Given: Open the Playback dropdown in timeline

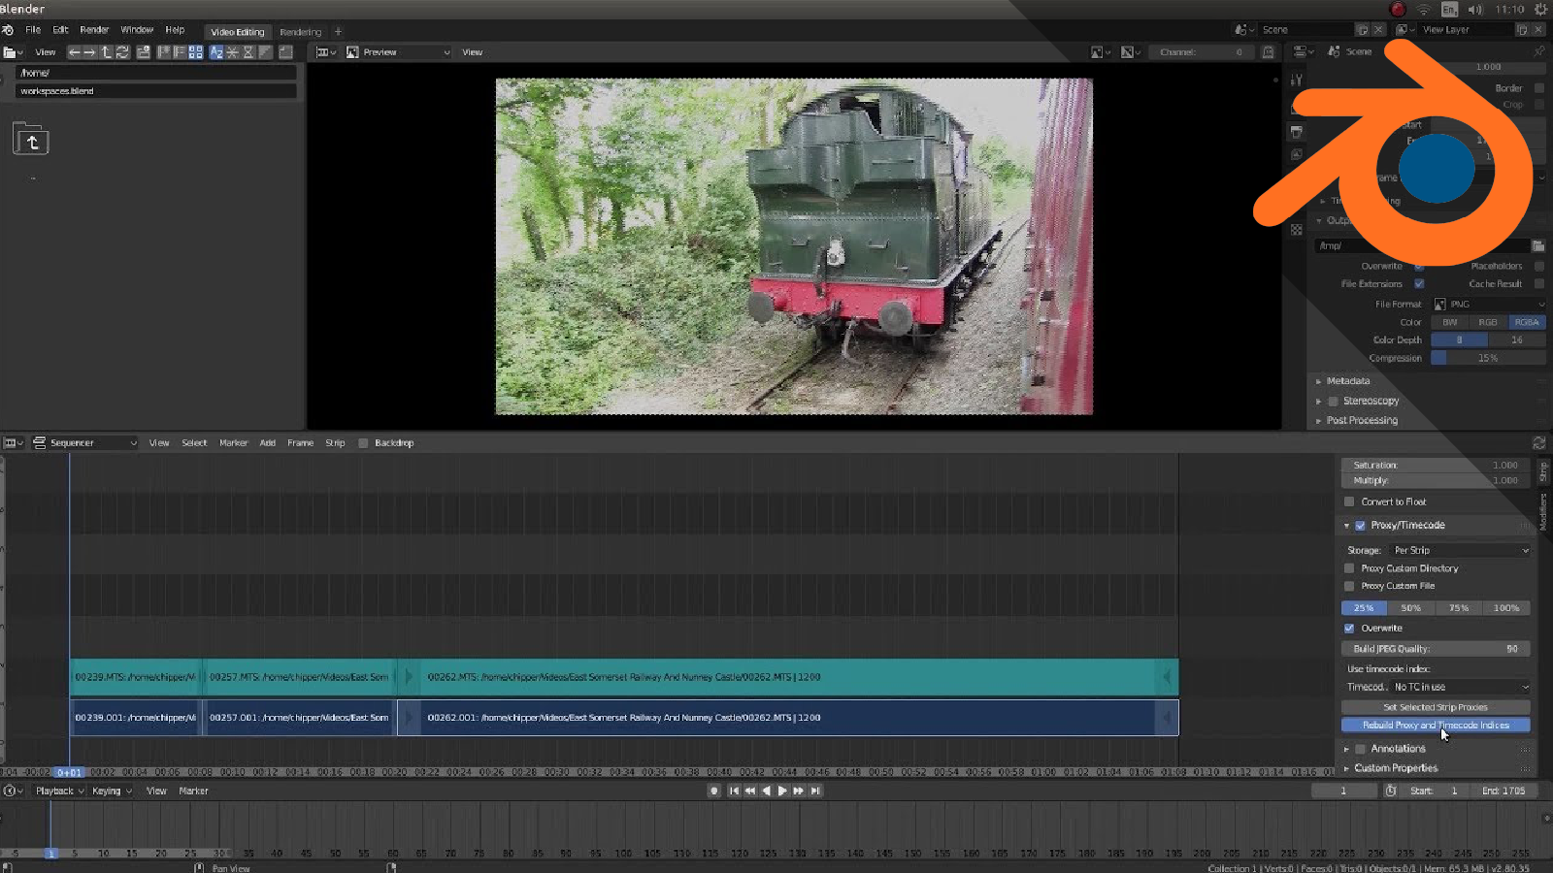Looking at the screenshot, I should [60, 792].
